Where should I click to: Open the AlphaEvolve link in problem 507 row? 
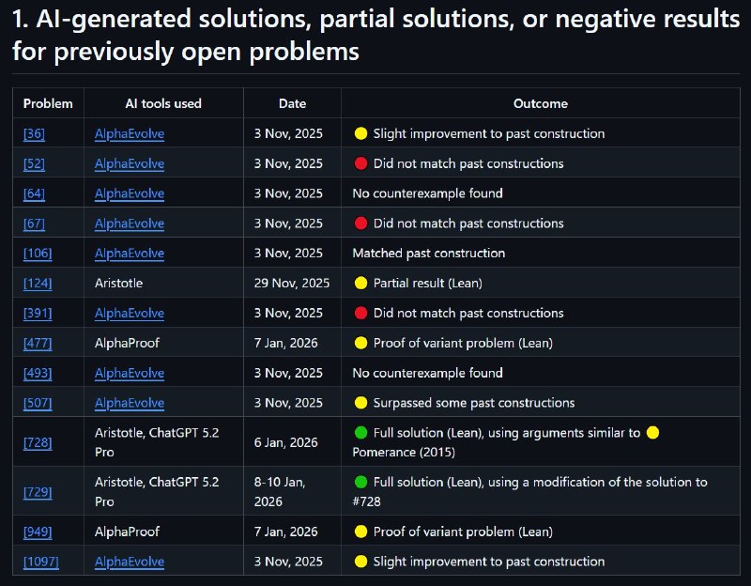(x=129, y=403)
